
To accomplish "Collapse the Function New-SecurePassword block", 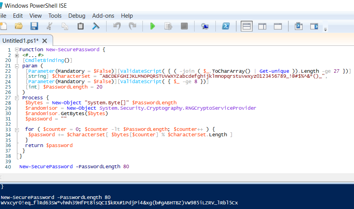I will [x=17, y=50].
